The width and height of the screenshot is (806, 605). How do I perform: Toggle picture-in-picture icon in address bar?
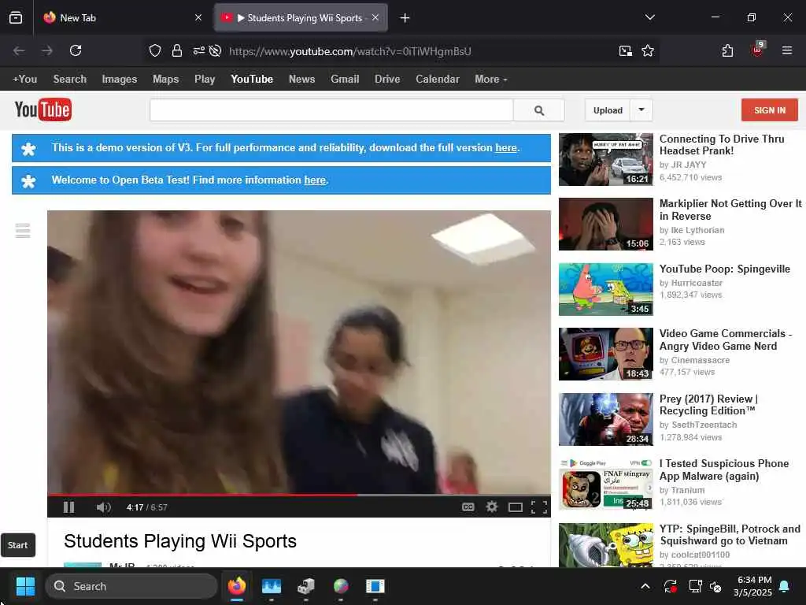click(x=626, y=50)
